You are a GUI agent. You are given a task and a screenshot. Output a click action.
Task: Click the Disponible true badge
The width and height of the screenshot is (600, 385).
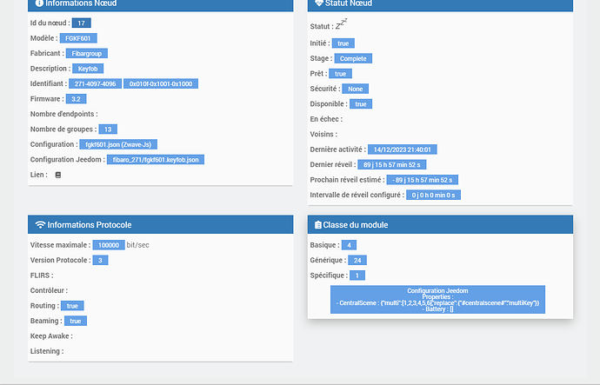coord(361,104)
